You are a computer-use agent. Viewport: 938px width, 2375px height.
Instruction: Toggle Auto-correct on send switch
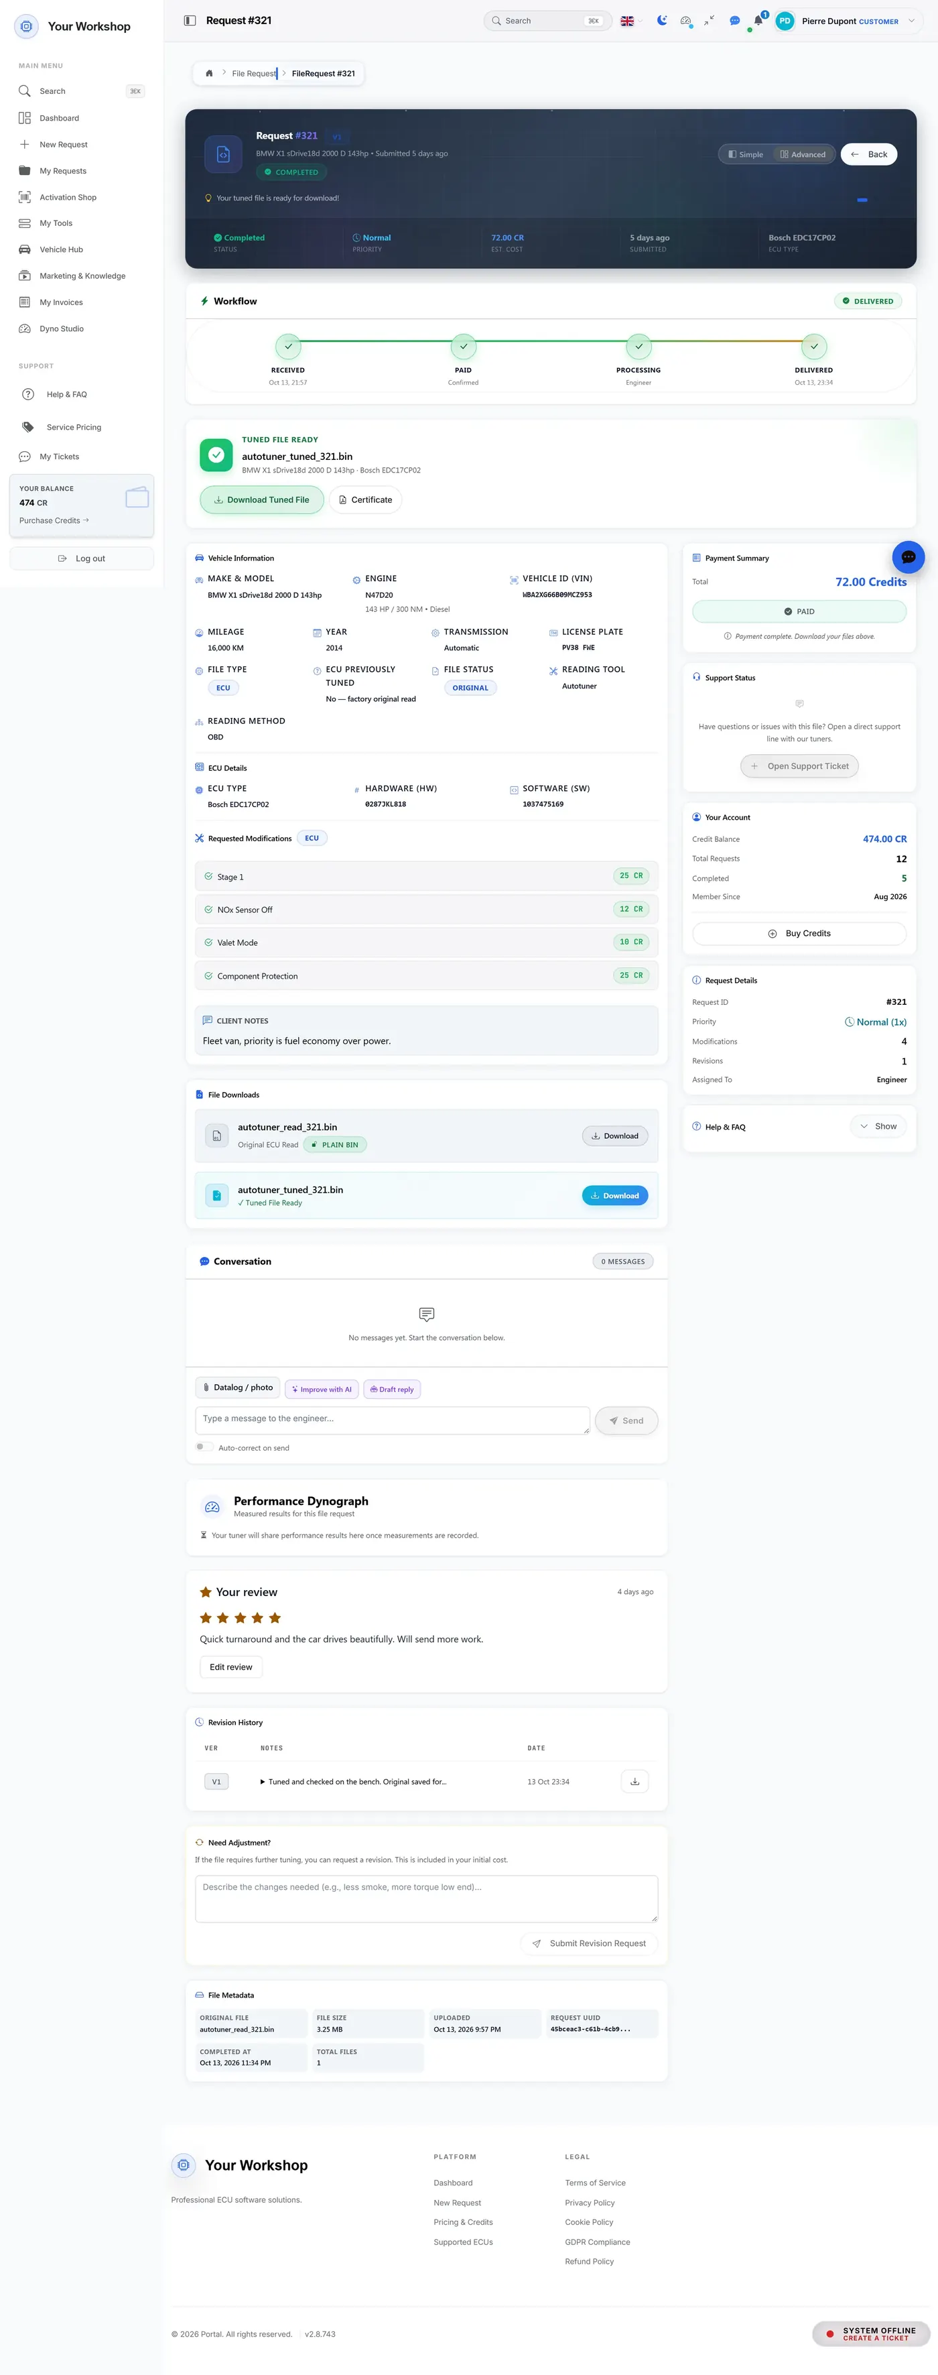204,1447
